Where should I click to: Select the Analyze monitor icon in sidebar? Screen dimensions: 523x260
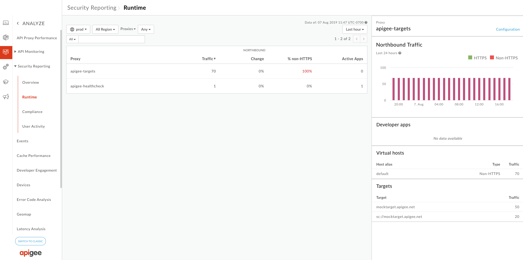click(6, 52)
